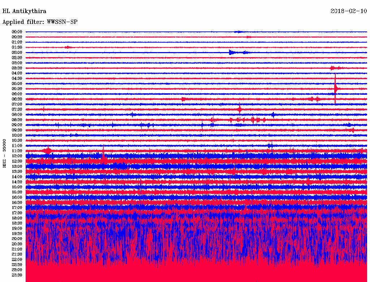
Task: Click the 07:00 time label
Action: pyautogui.click(x=17, y=104)
